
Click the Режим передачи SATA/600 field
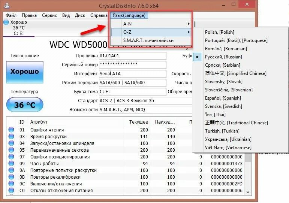click(133, 83)
